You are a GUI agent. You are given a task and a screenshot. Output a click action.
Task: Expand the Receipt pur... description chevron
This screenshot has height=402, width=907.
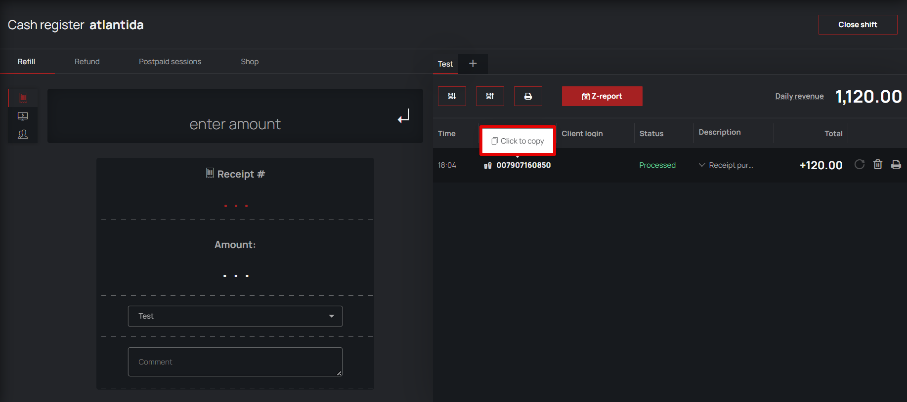point(702,165)
